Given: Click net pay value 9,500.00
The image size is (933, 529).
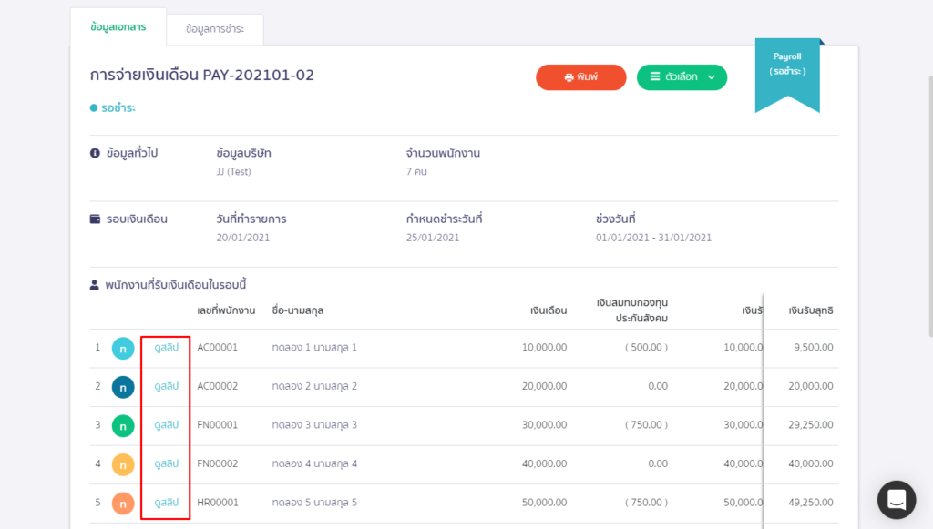Looking at the screenshot, I should (814, 348).
